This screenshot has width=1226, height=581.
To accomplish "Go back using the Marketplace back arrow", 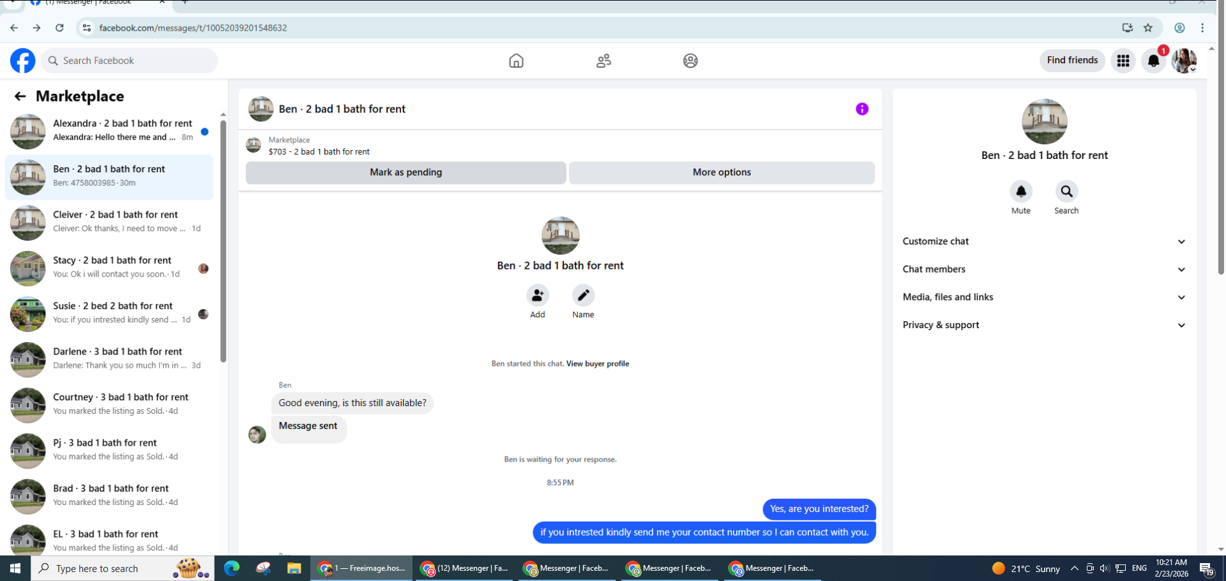I will point(20,96).
